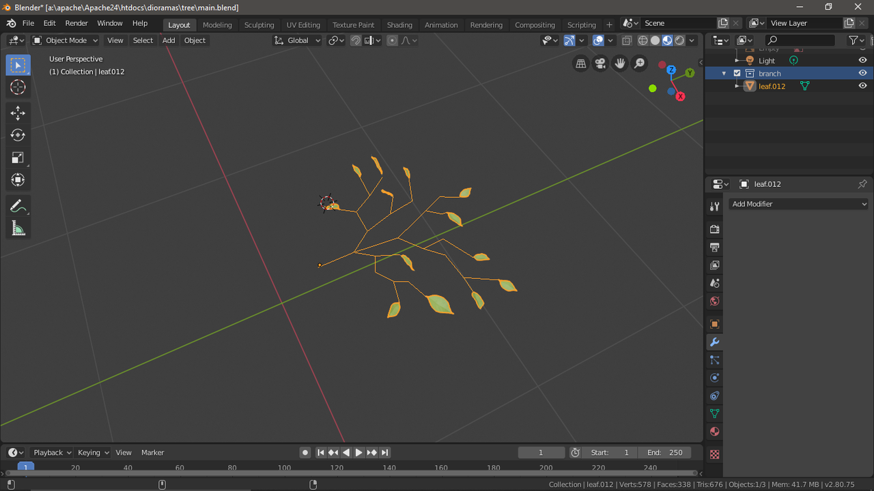Hide the Light object in the outliner

click(x=862, y=60)
